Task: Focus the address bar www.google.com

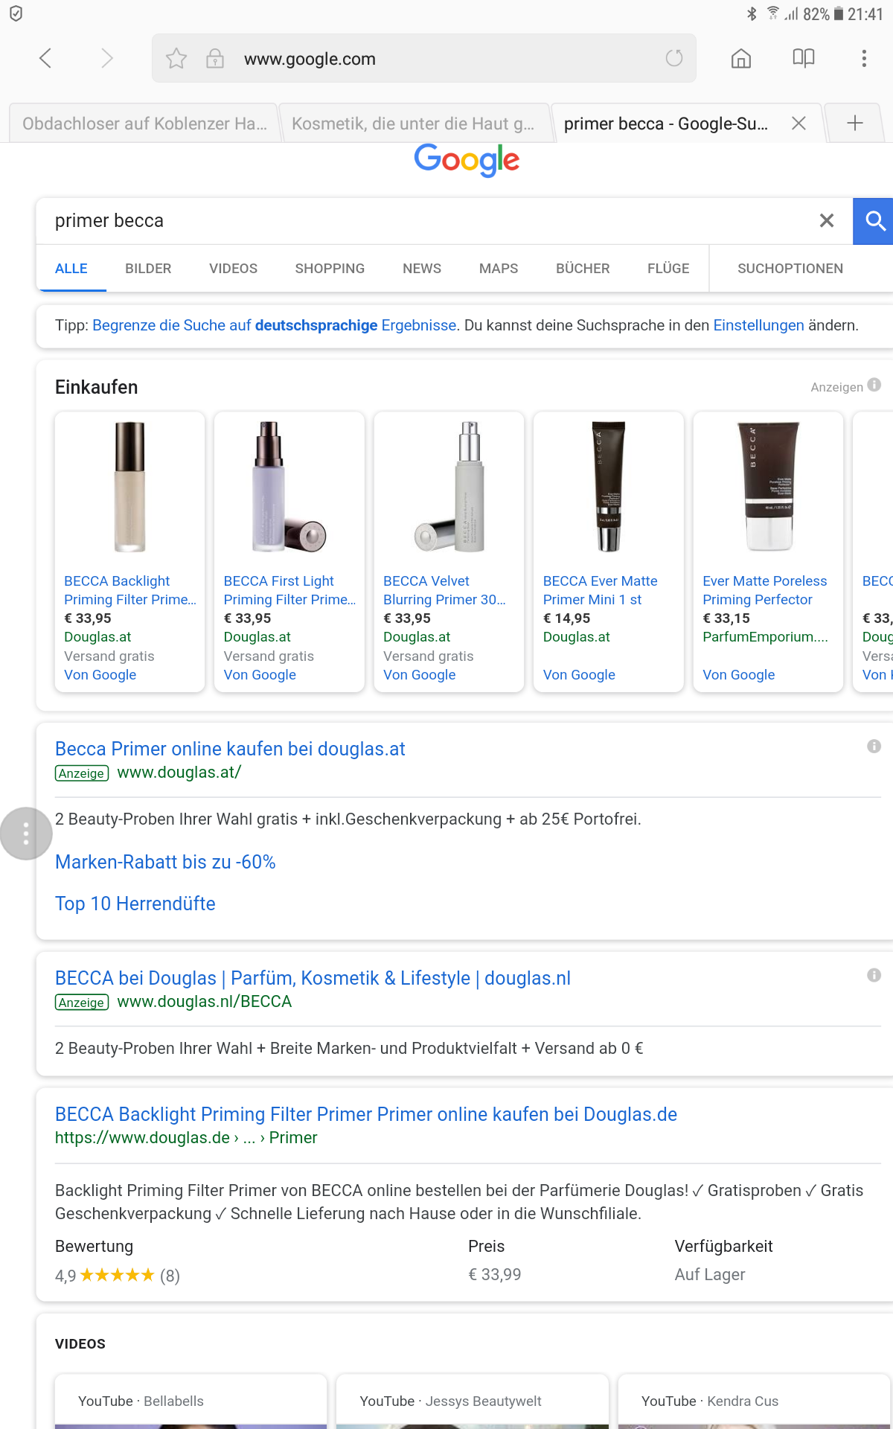Action: pyautogui.click(x=424, y=58)
